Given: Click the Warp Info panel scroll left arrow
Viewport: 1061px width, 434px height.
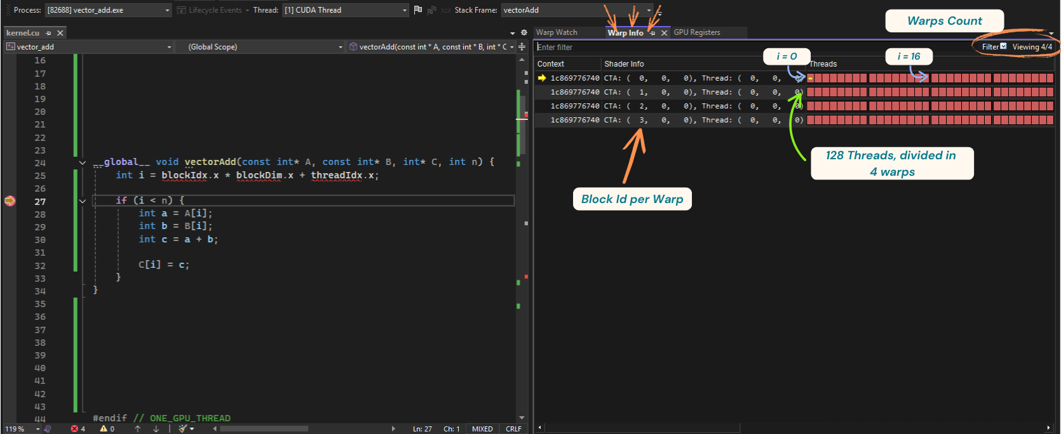Looking at the screenshot, I should (x=539, y=428).
